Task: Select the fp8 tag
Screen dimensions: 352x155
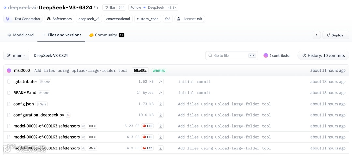Action: (168, 19)
